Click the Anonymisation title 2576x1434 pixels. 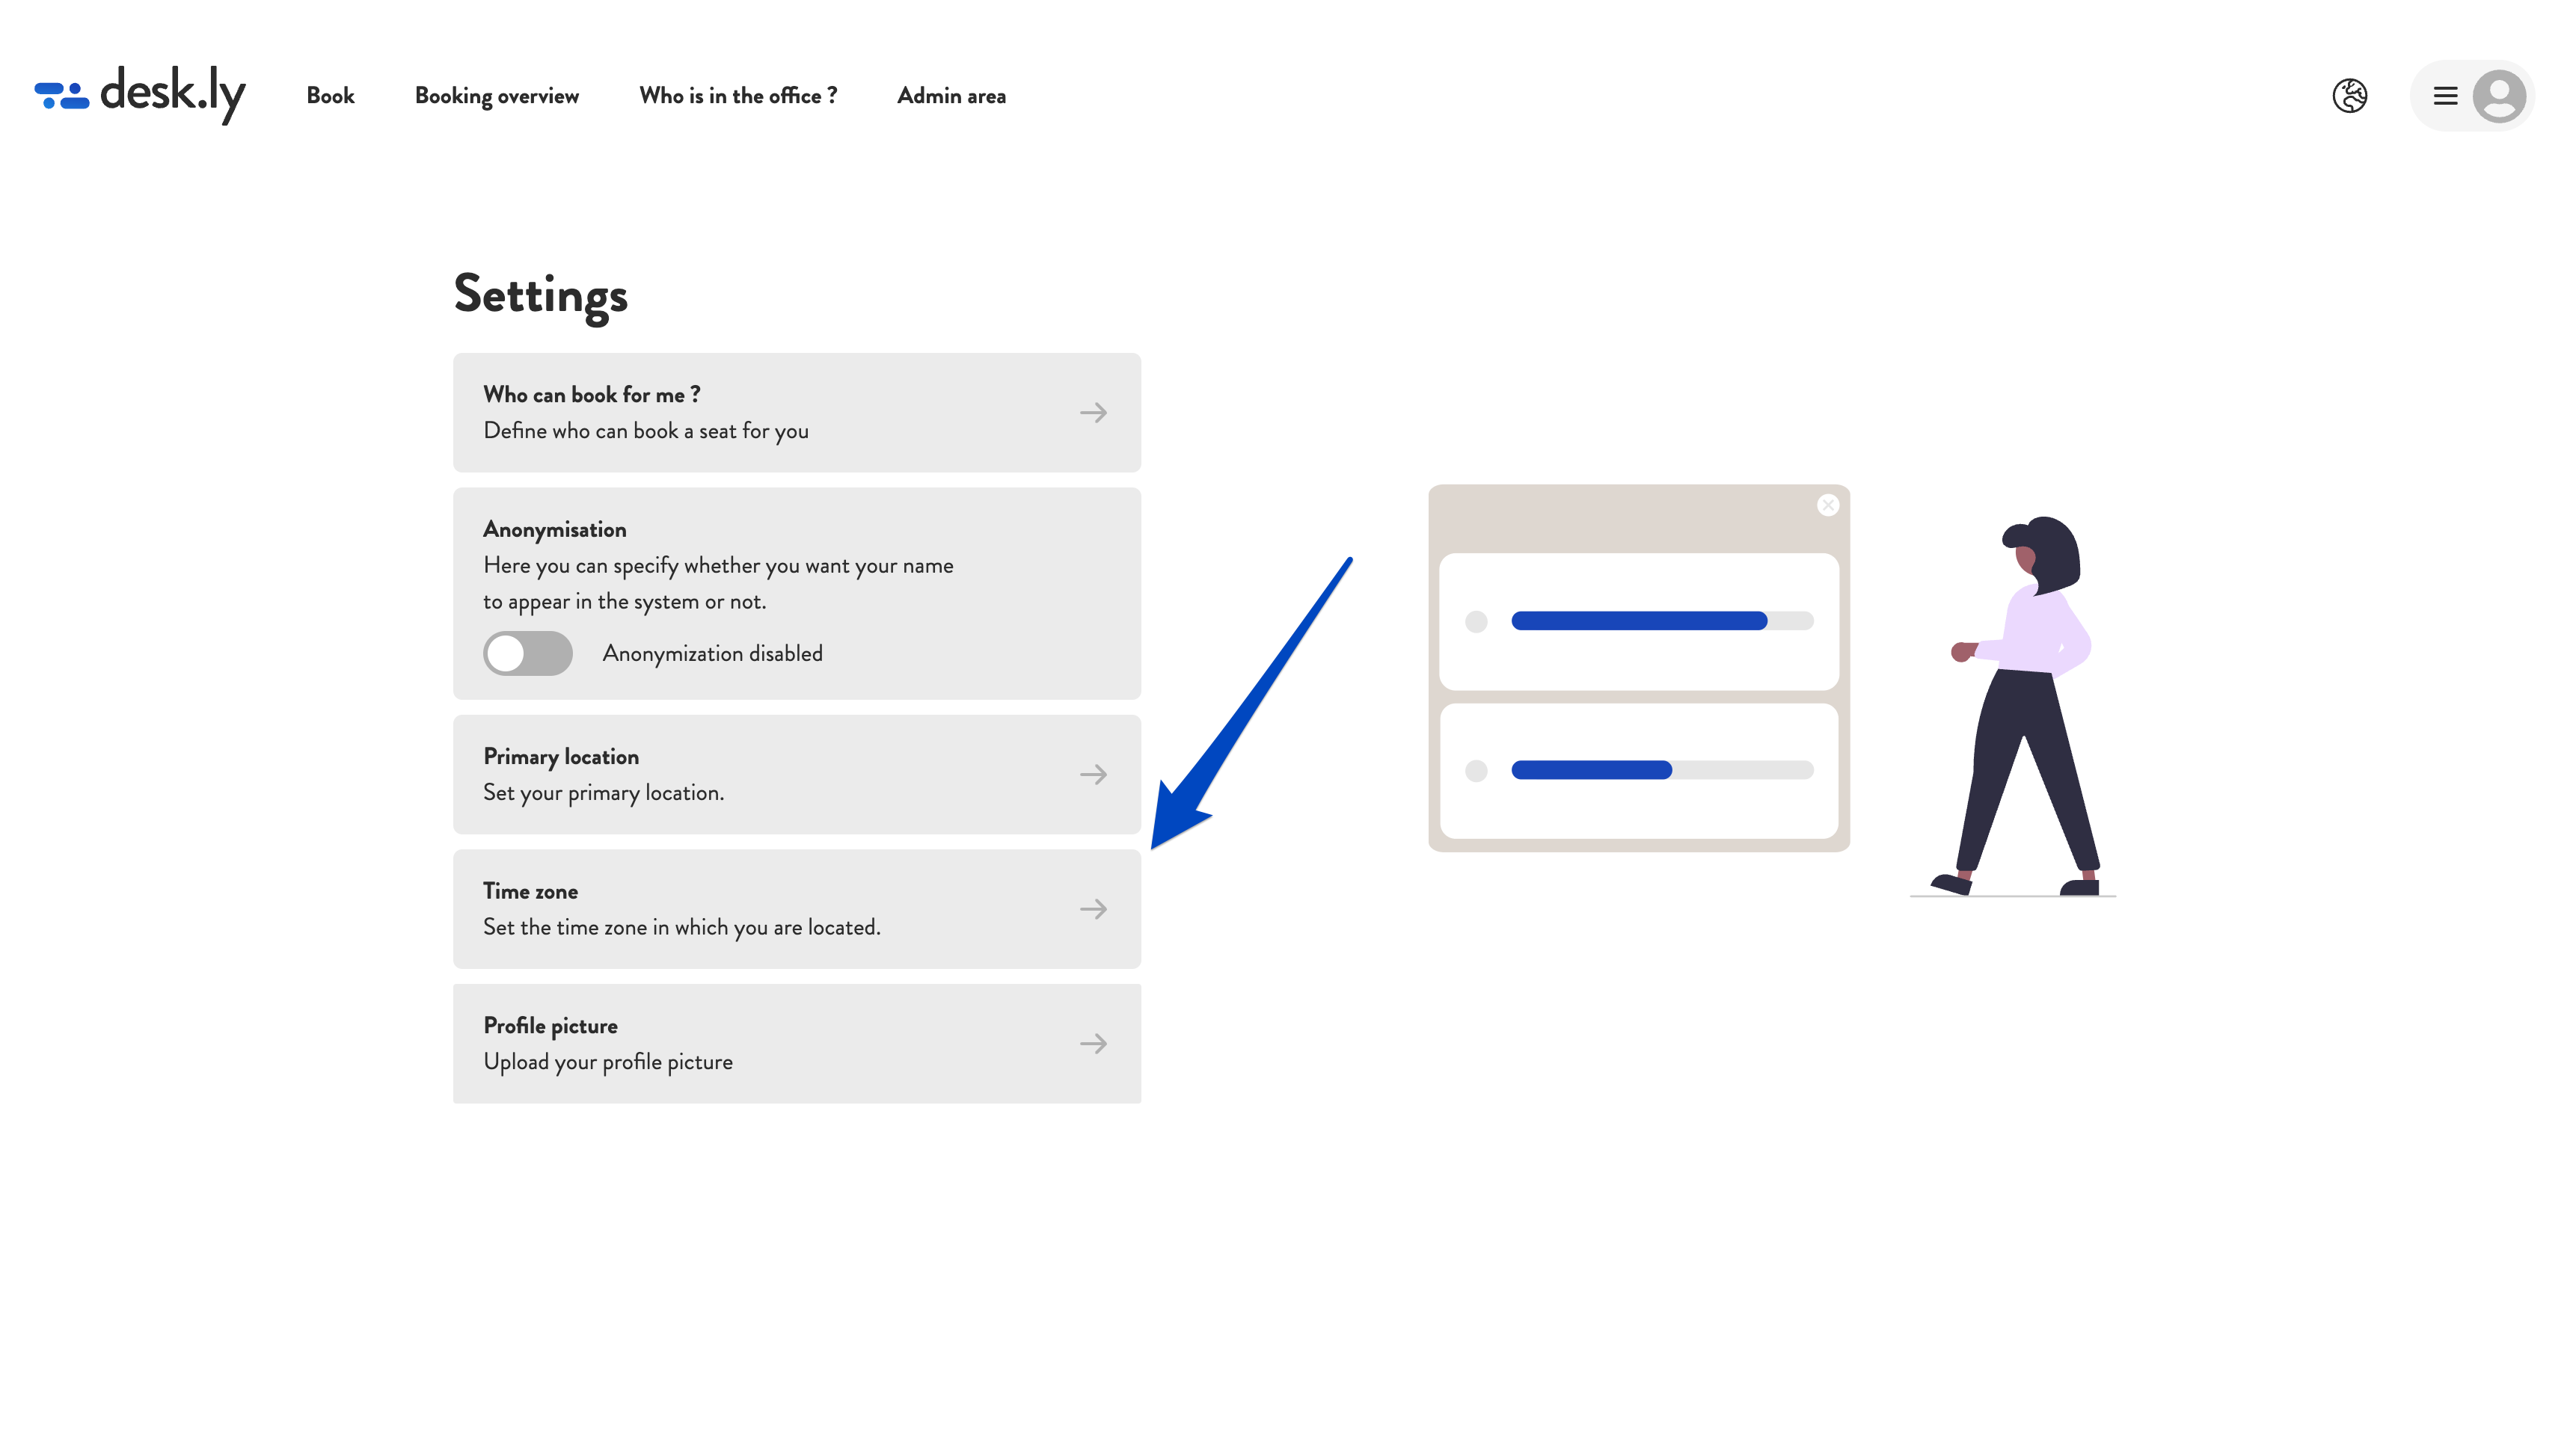point(555,529)
